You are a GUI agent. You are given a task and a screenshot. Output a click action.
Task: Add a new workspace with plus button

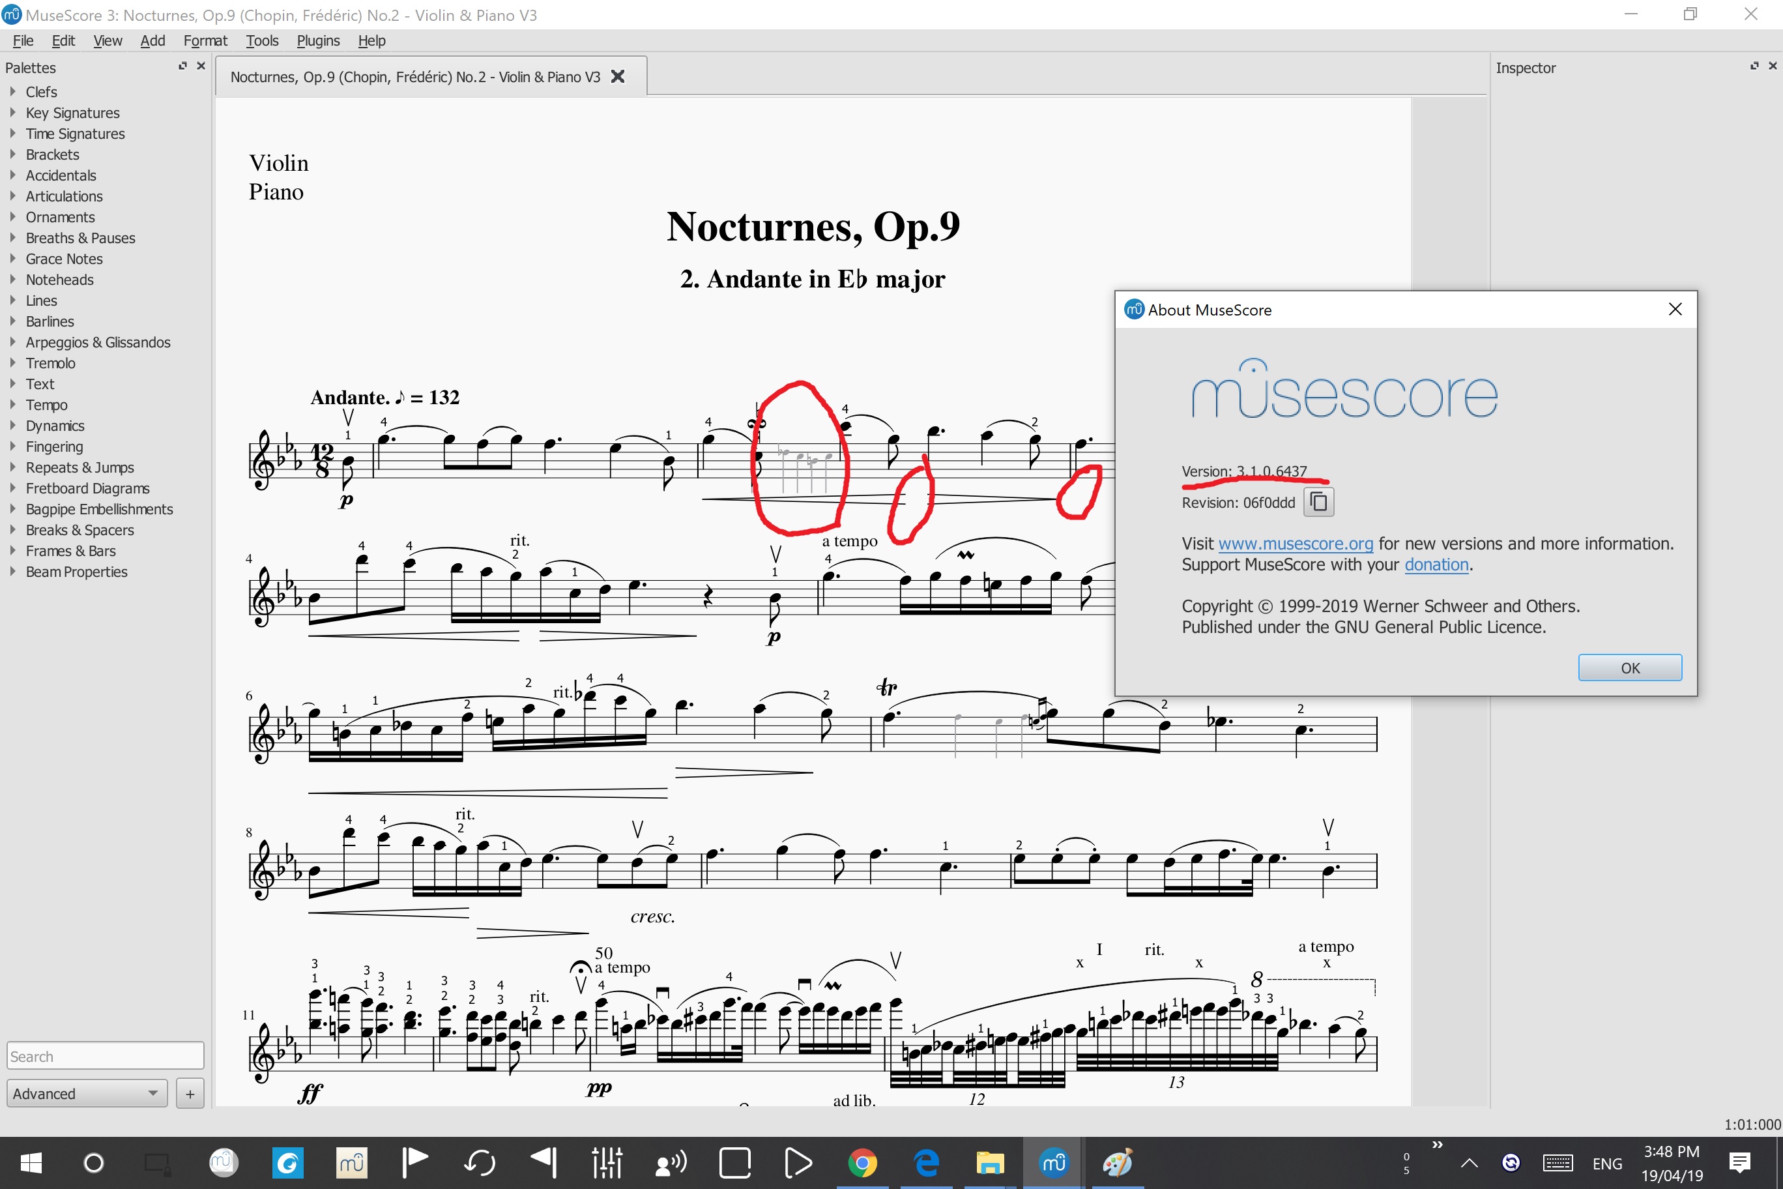[x=190, y=1093]
